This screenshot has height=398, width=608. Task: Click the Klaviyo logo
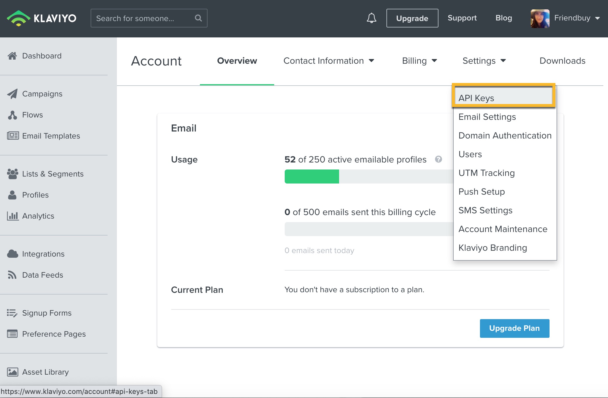(42, 18)
